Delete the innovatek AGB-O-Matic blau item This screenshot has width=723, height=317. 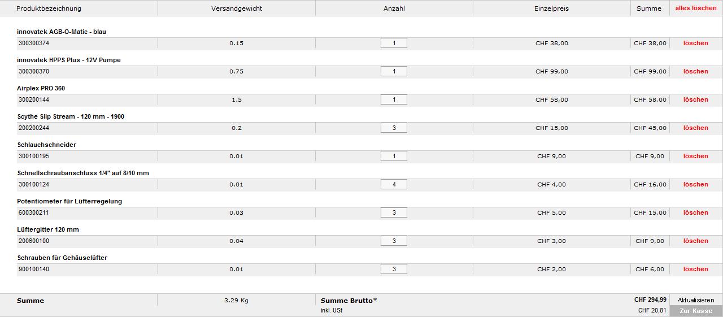click(695, 43)
